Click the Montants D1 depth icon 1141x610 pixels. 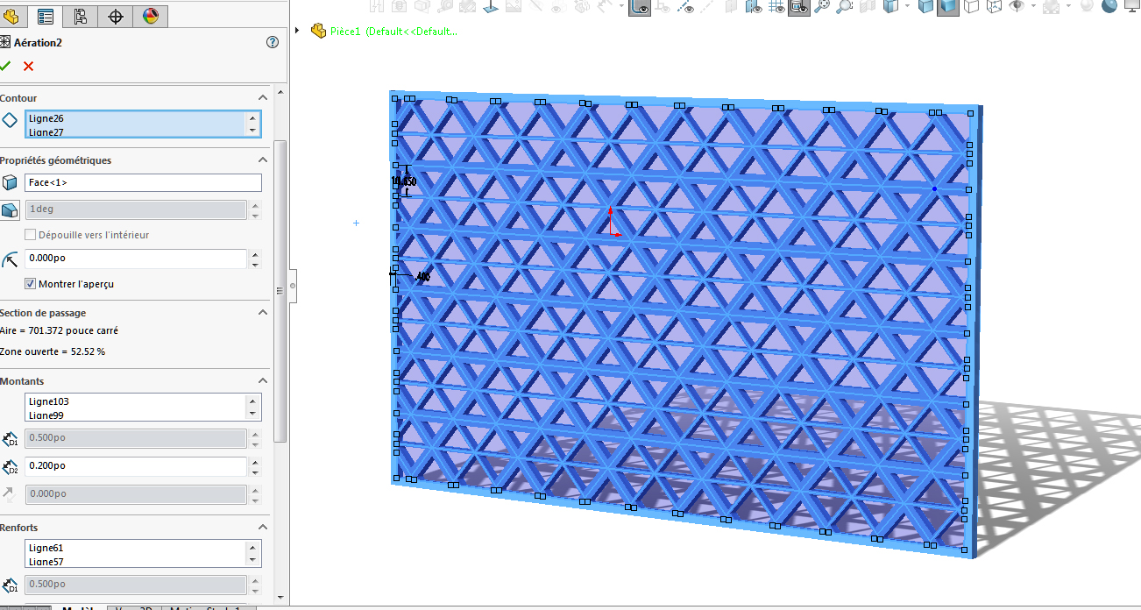click(10, 438)
